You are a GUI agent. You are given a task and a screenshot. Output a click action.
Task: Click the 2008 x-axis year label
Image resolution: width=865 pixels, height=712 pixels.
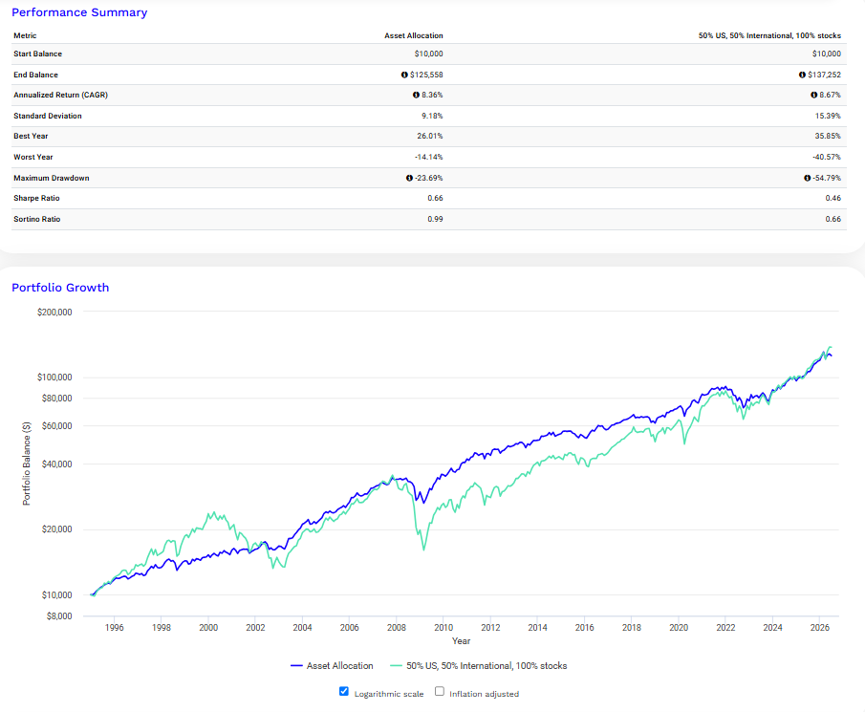(x=397, y=628)
